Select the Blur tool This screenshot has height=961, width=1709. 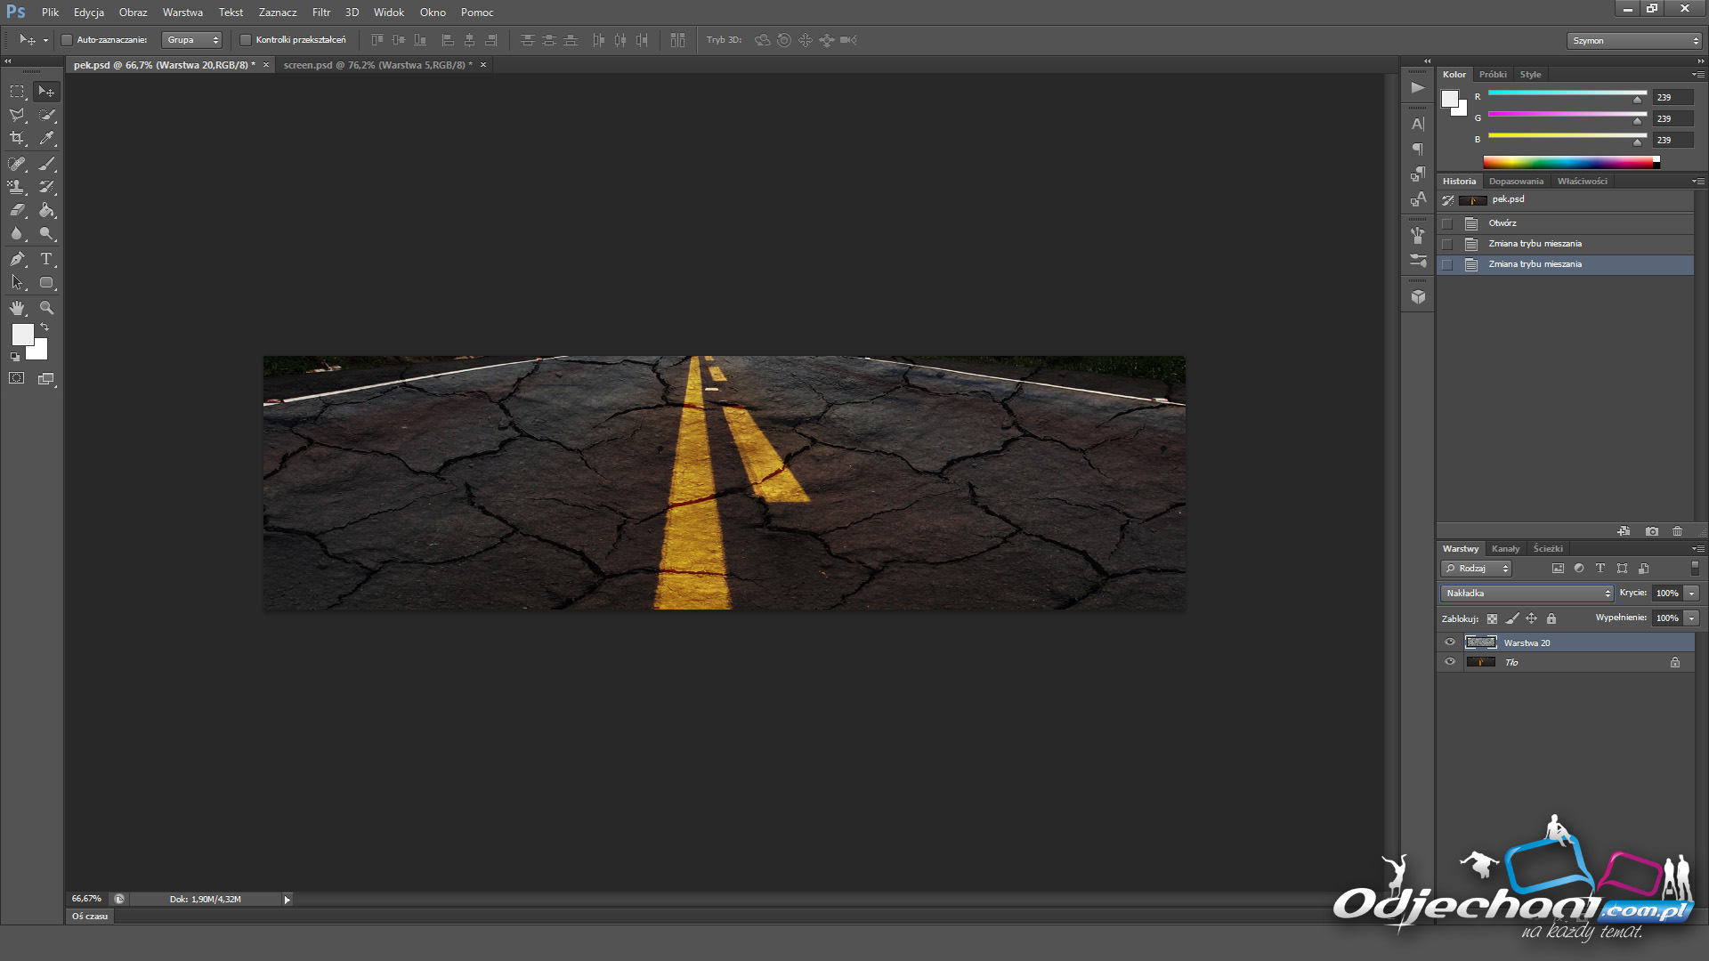tap(17, 233)
